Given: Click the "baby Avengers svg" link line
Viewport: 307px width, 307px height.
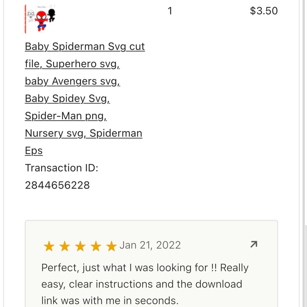Looking at the screenshot, I should (x=72, y=81).
